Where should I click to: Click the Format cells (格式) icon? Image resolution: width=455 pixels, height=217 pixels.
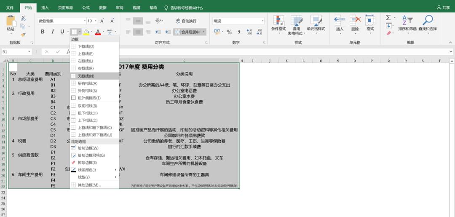(x=370, y=20)
